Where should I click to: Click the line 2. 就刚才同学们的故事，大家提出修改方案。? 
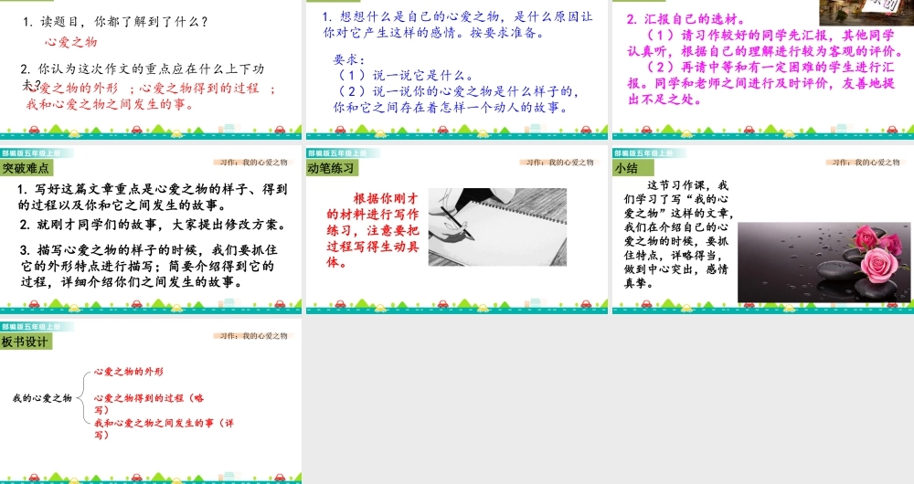coord(153,225)
